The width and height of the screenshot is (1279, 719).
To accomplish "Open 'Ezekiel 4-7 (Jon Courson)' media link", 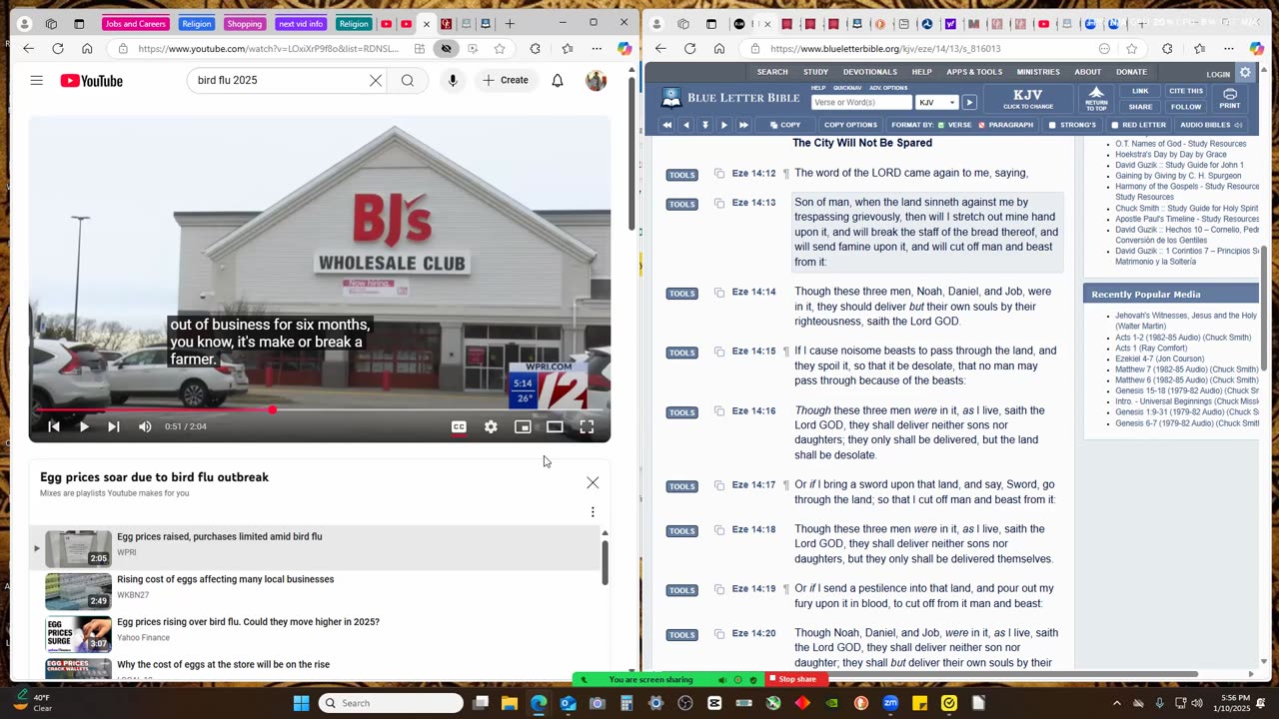I will tap(1159, 359).
